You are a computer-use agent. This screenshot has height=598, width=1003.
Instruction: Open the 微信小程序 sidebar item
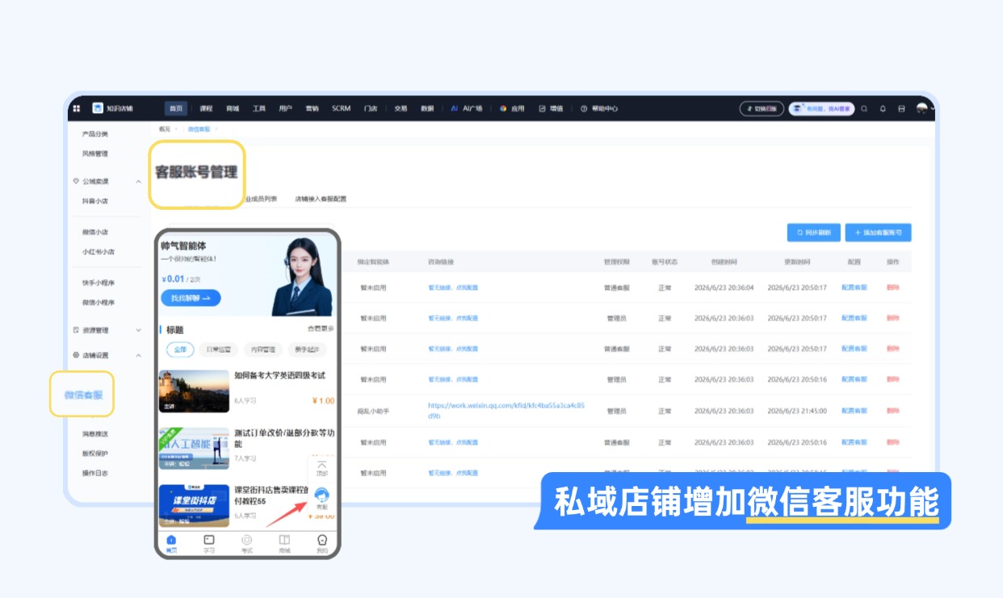pos(99,303)
